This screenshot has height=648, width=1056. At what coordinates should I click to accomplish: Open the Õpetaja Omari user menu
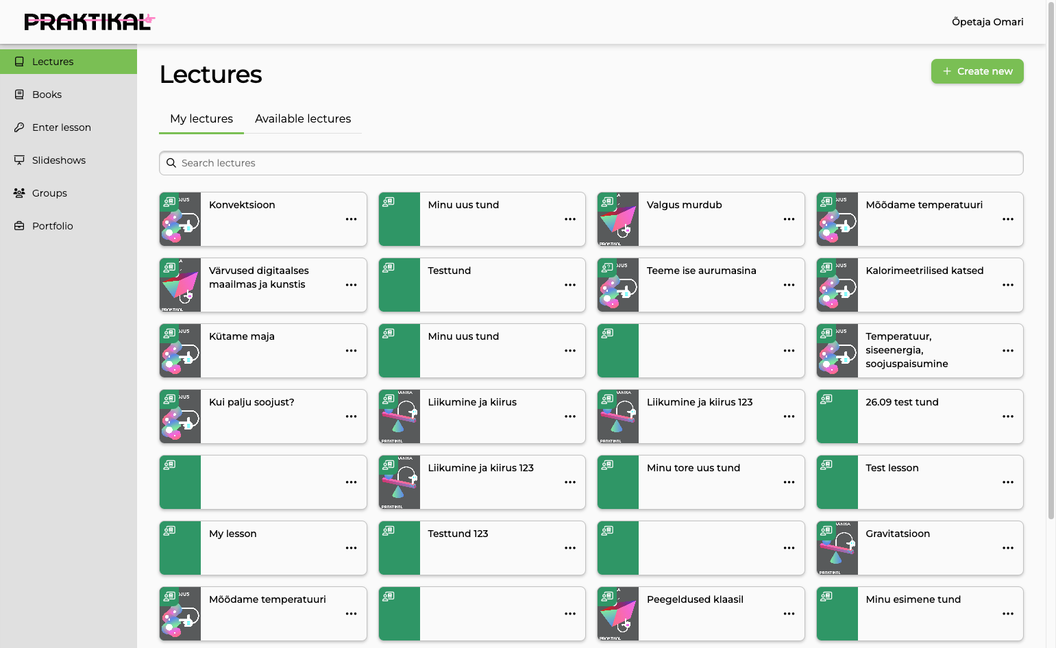tap(987, 22)
